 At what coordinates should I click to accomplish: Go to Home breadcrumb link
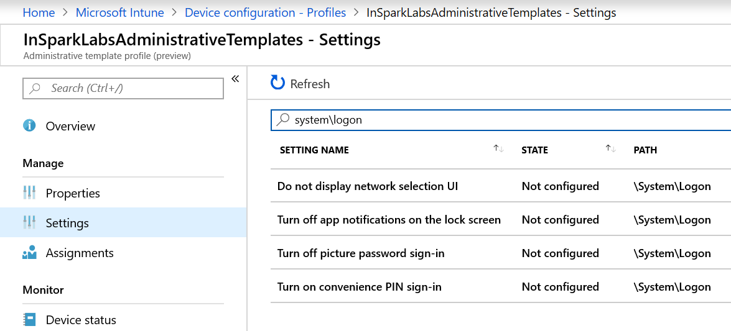coord(39,12)
